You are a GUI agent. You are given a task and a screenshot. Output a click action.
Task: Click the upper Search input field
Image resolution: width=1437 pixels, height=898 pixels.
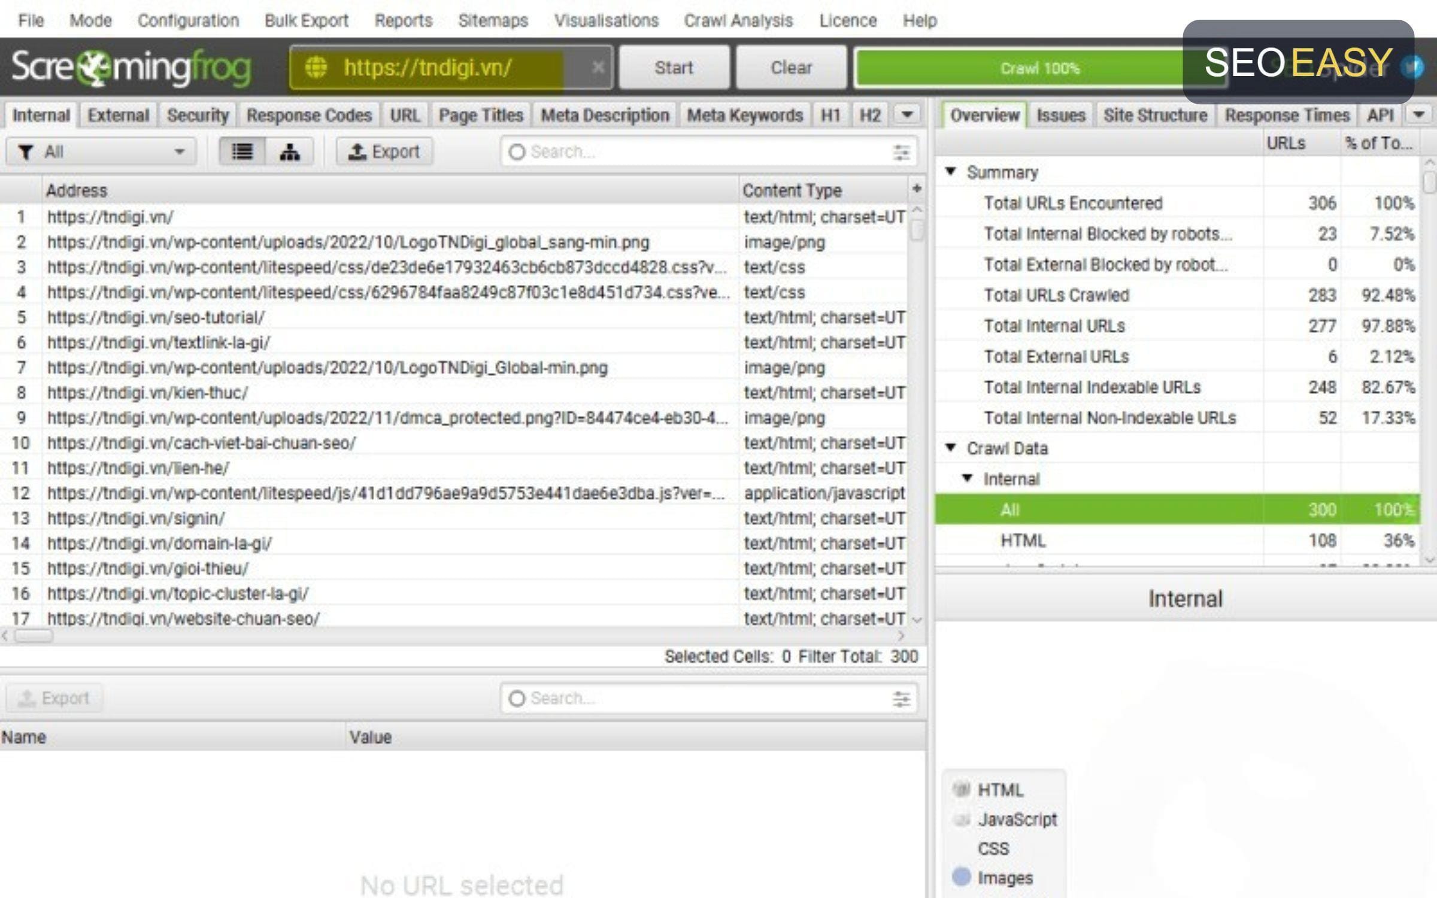click(710, 152)
